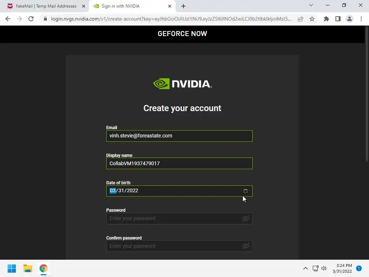Open network status tray icon
The image size is (369, 277).
(x=315, y=268)
